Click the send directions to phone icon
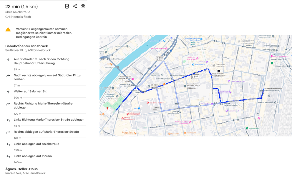The height and width of the screenshot is (185, 292). (x=67, y=6)
